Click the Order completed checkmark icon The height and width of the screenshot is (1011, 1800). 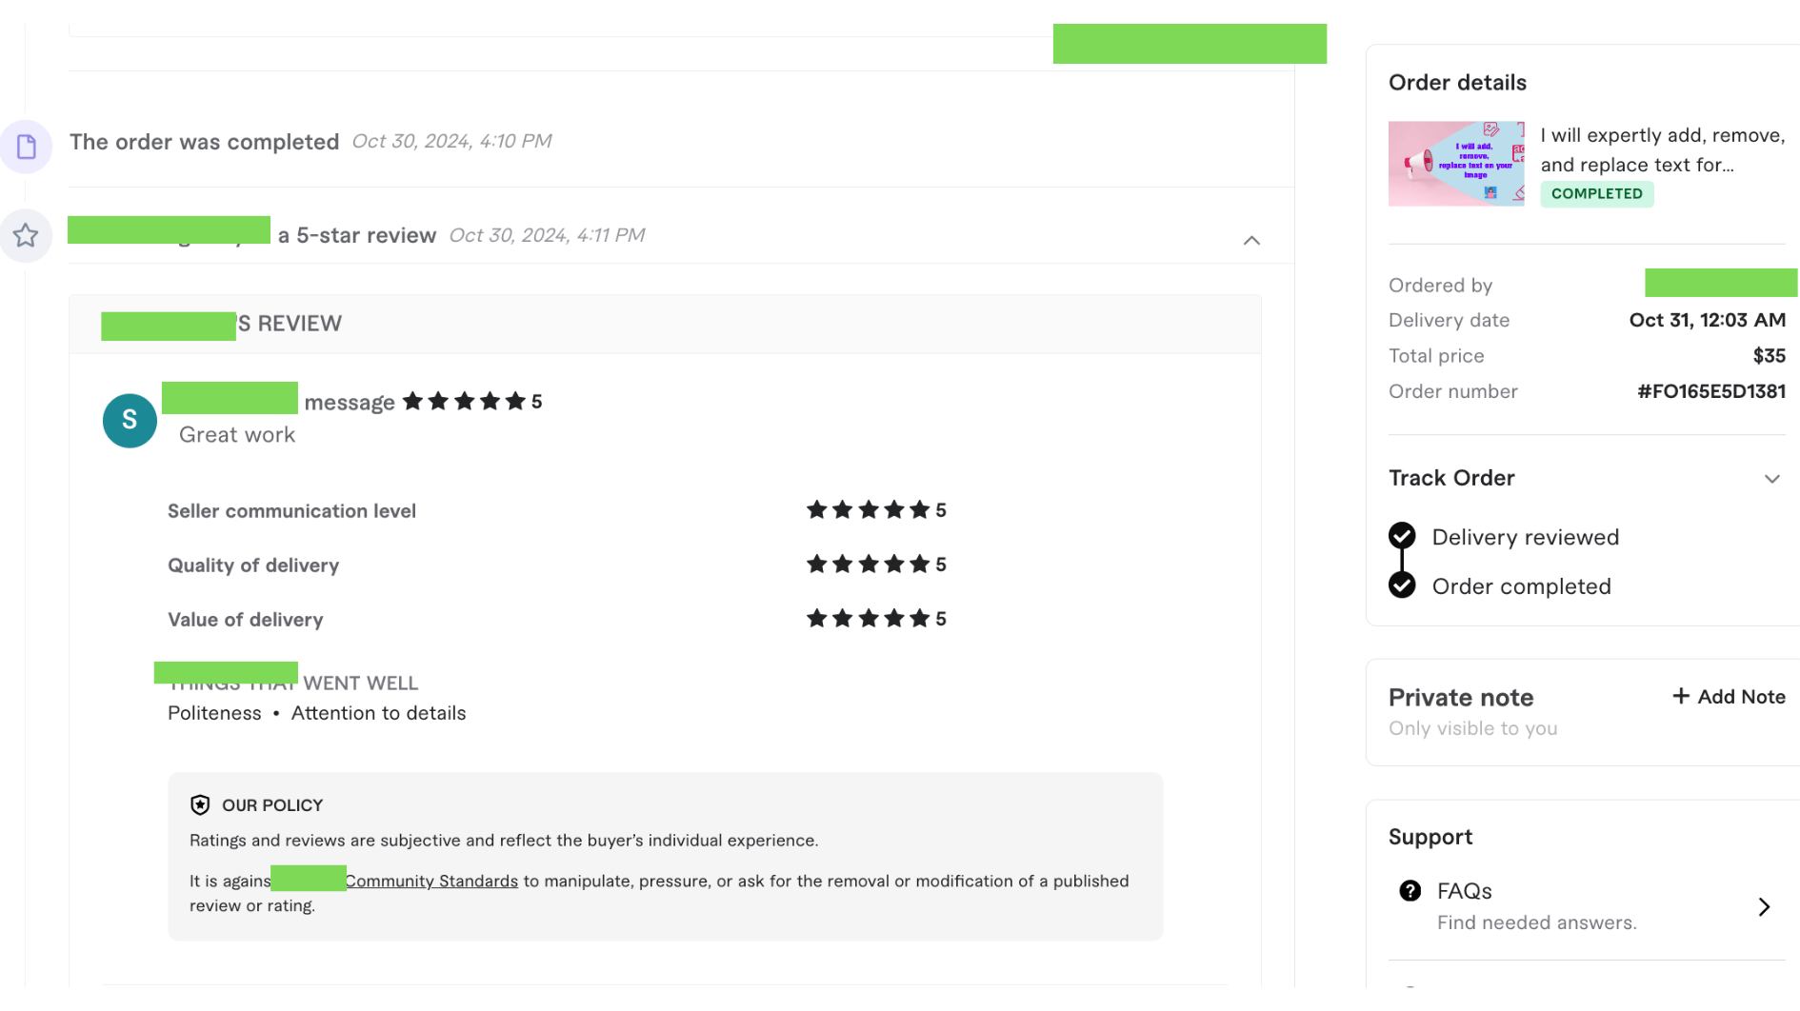1402,585
